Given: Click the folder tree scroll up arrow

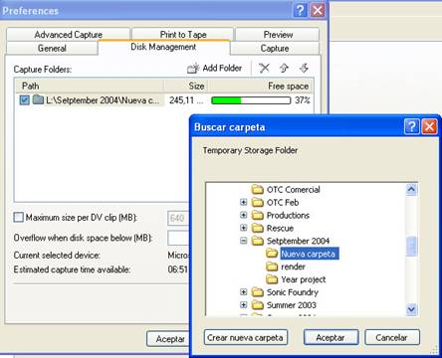Looking at the screenshot, I should (411, 190).
